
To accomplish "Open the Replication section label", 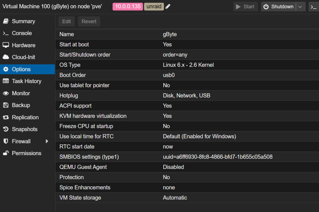I will coord(25,117).
